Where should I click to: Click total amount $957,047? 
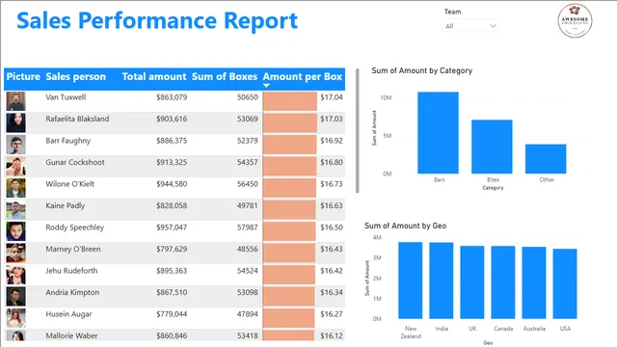[172, 227]
